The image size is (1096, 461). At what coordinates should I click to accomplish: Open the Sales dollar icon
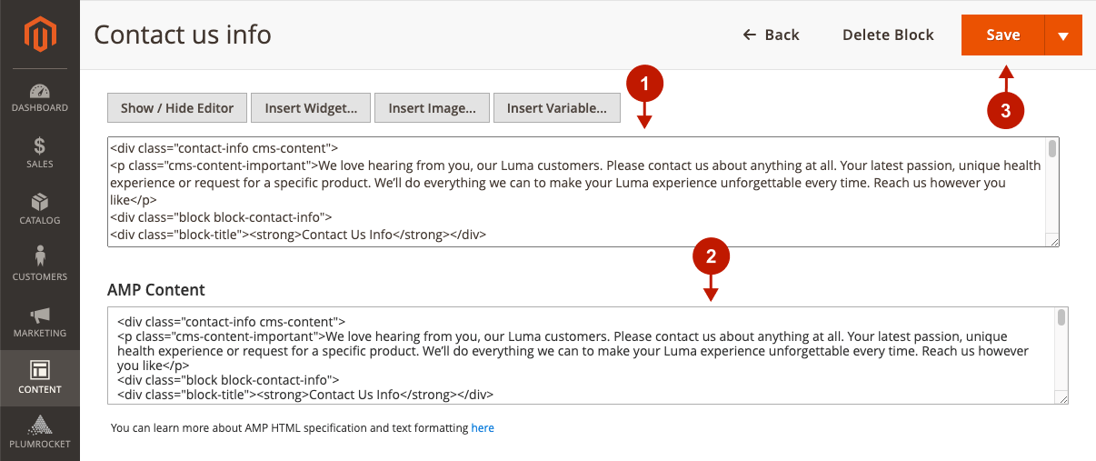coord(39,146)
